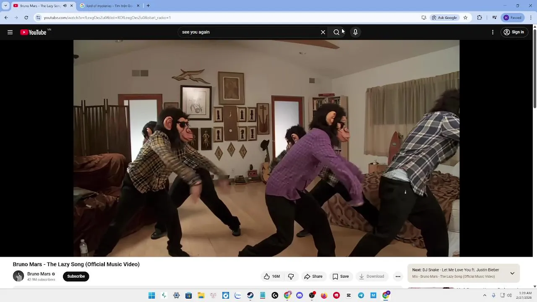Open Chrome extensions puzzle icon
This screenshot has width=537, height=302.
(480, 18)
